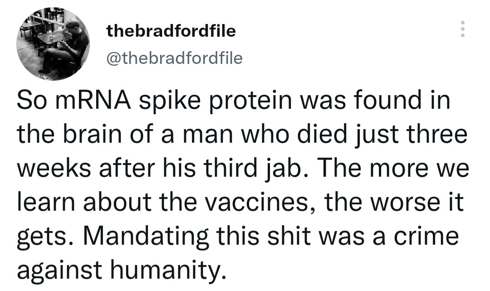Open thebradfordfile profile picture

click(x=53, y=44)
